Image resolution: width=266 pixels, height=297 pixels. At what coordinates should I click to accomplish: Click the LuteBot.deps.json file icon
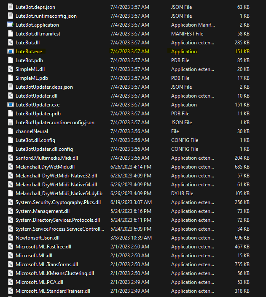(x=11, y=7)
